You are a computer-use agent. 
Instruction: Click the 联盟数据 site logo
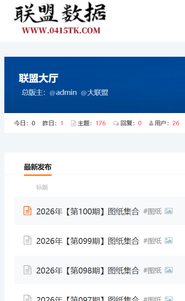[60, 19]
